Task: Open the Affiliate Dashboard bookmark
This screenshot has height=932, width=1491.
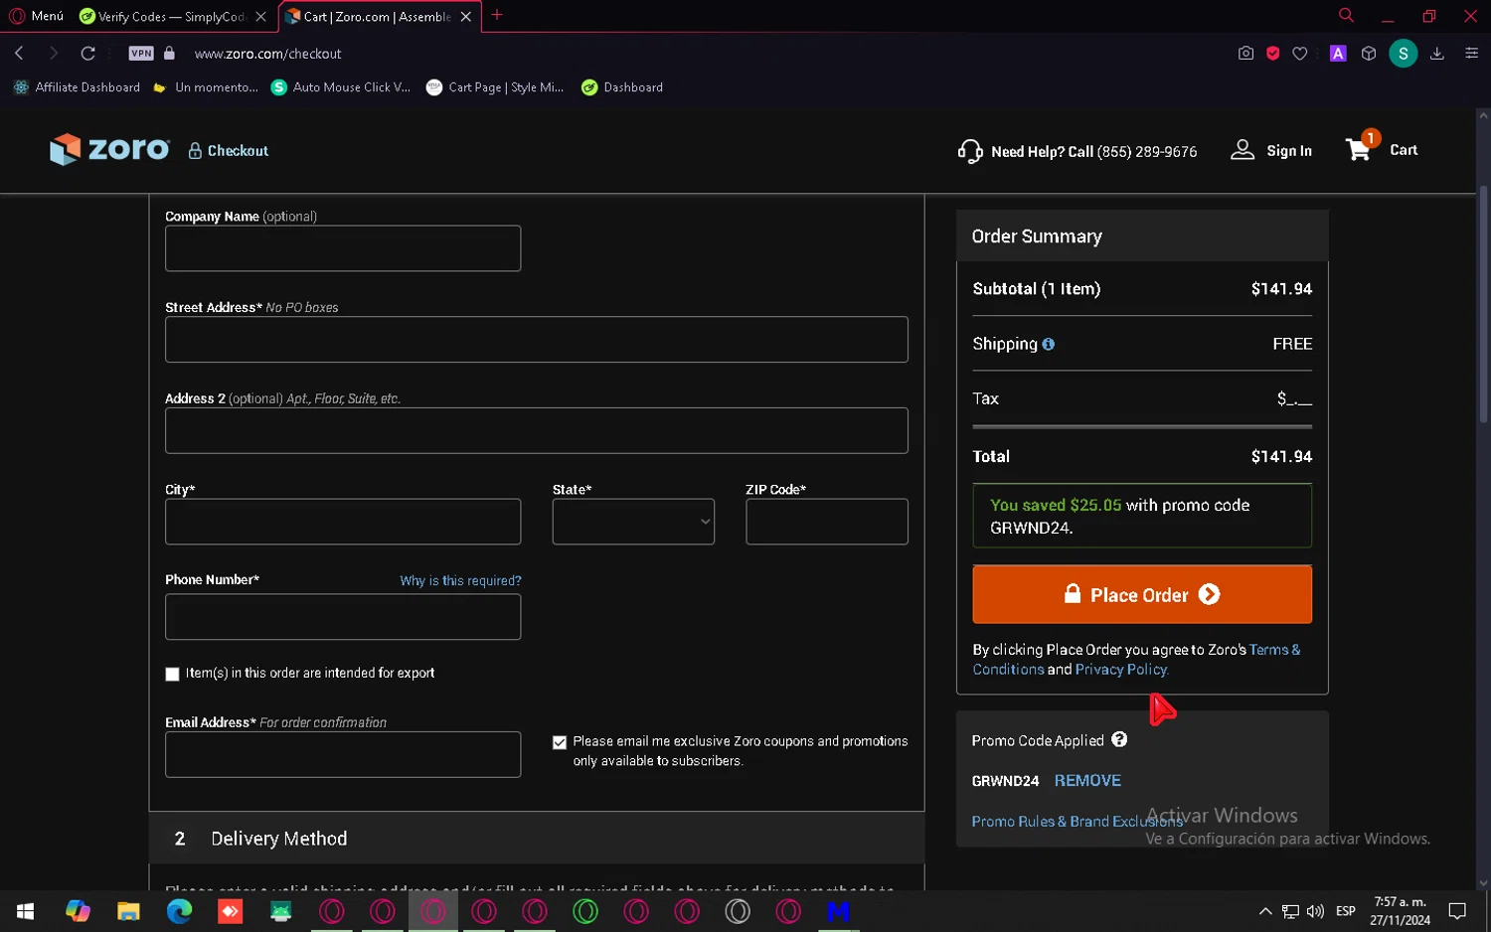Action: pos(78,87)
